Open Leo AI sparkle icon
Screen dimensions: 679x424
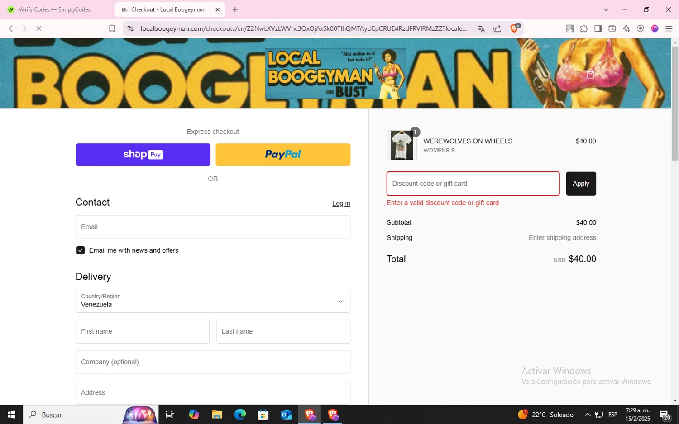click(x=626, y=28)
